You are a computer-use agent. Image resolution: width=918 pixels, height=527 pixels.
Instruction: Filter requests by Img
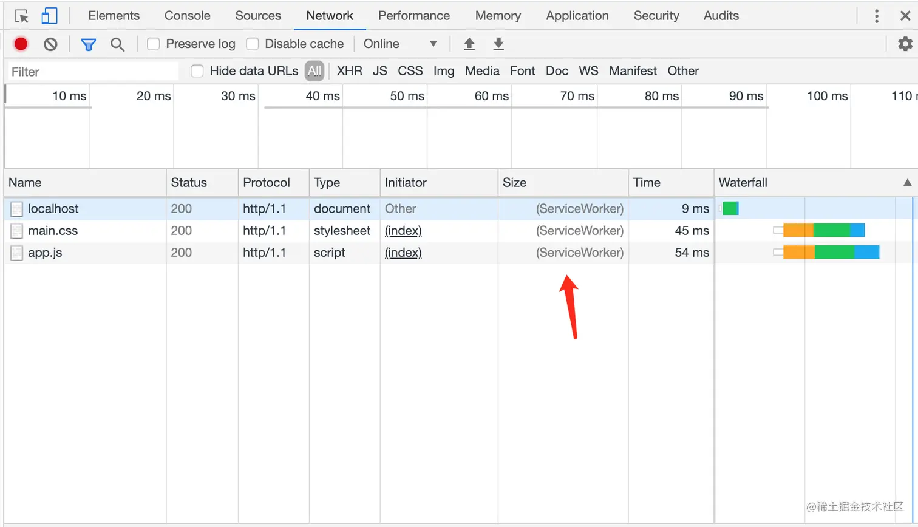[x=444, y=71]
